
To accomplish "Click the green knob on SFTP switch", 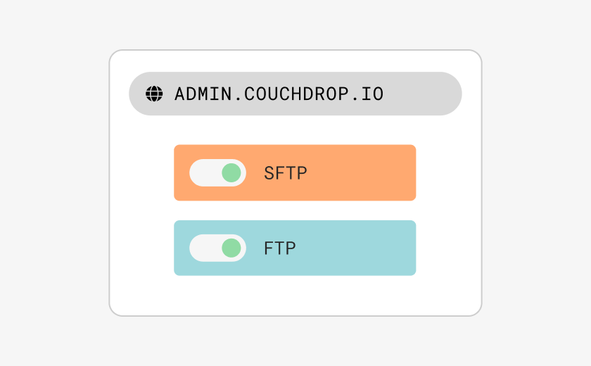I will tap(231, 172).
